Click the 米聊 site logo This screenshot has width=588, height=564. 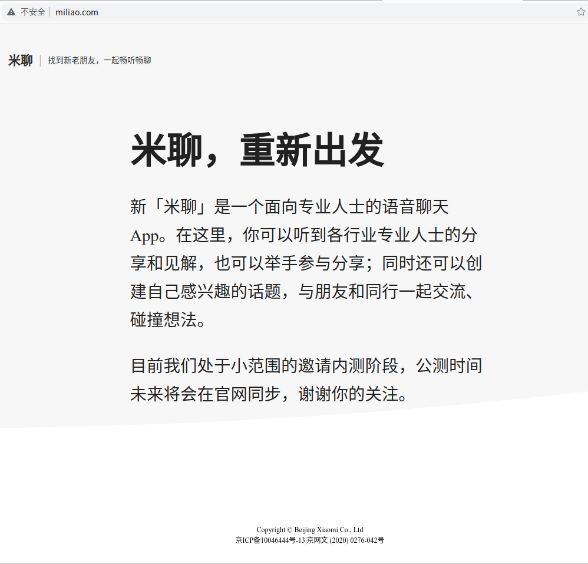(x=20, y=60)
